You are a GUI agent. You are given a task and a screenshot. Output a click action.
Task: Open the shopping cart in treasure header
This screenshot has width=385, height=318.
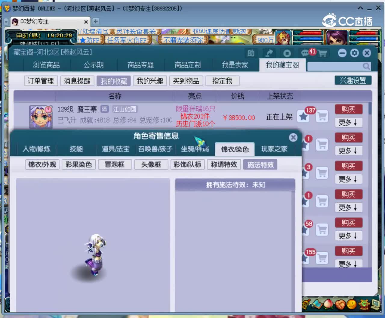click(x=322, y=54)
